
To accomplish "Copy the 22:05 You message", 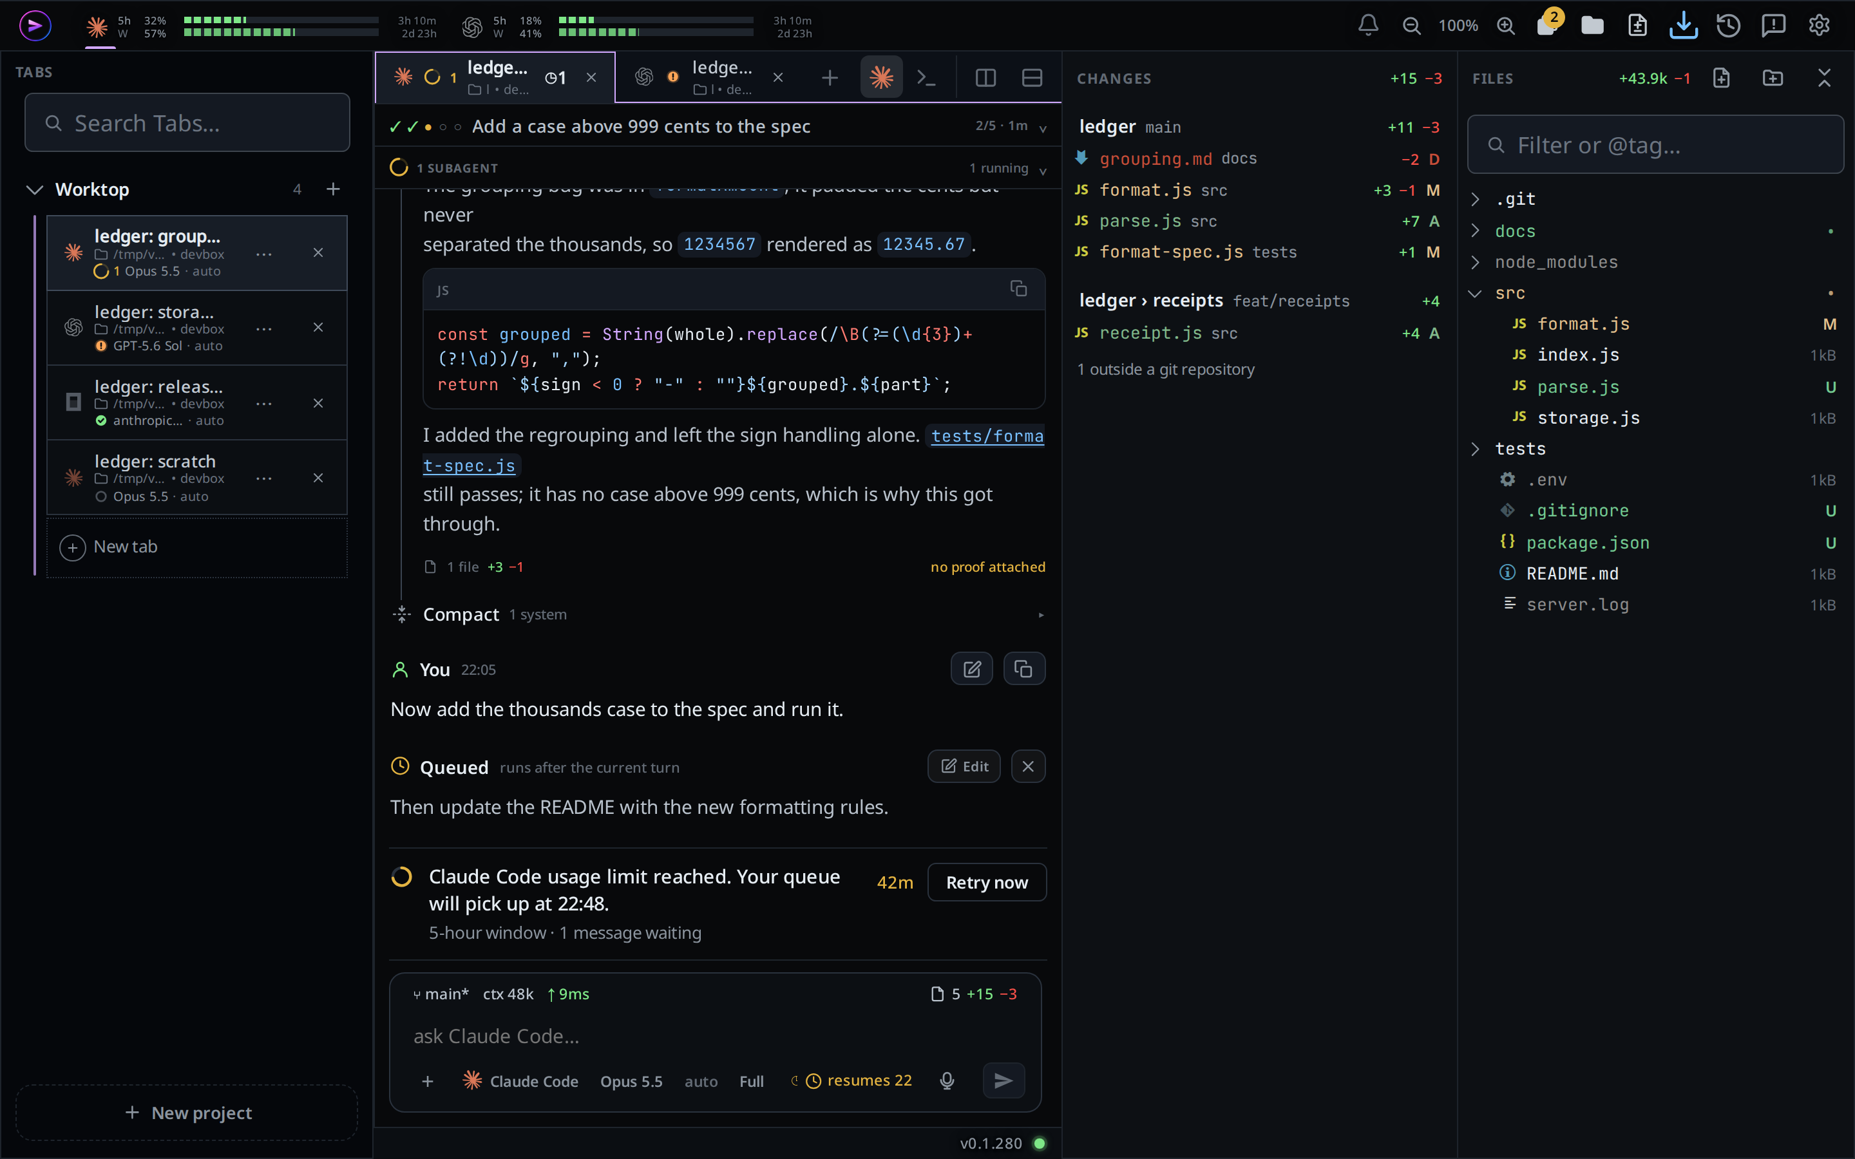I will coord(1024,668).
